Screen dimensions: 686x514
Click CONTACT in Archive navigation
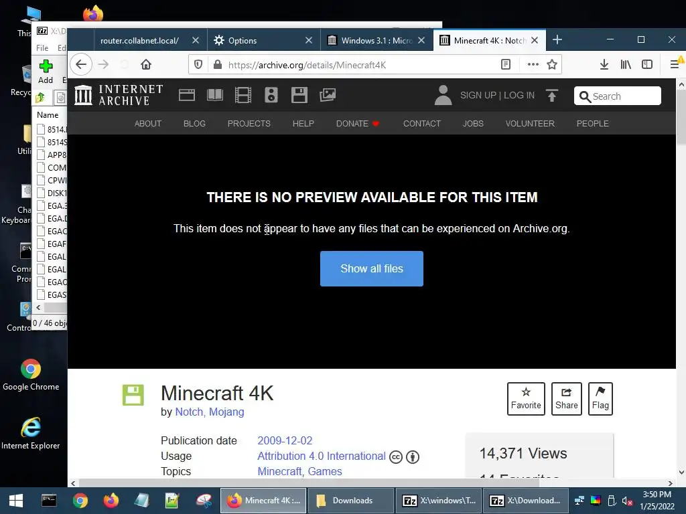[422, 124]
